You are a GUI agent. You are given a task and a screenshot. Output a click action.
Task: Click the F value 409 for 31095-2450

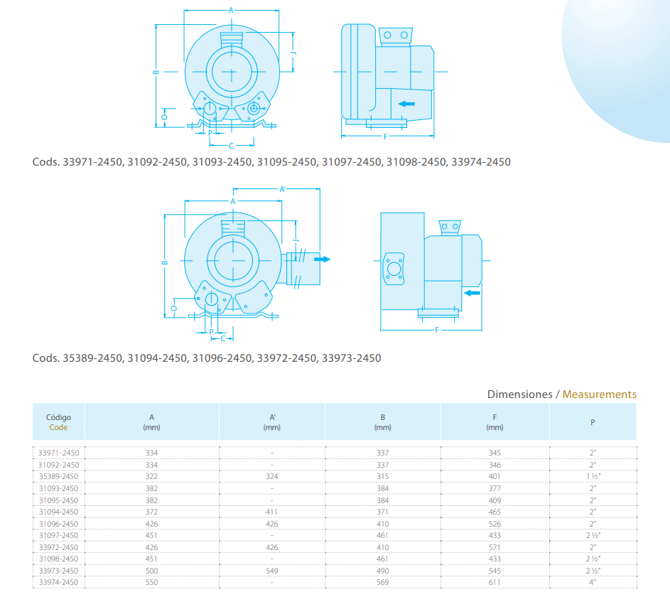point(495,500)
